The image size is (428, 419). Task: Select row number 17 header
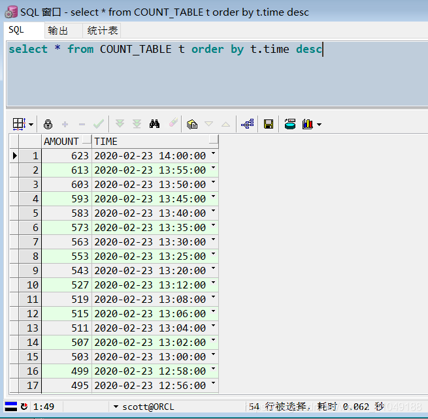30,386
